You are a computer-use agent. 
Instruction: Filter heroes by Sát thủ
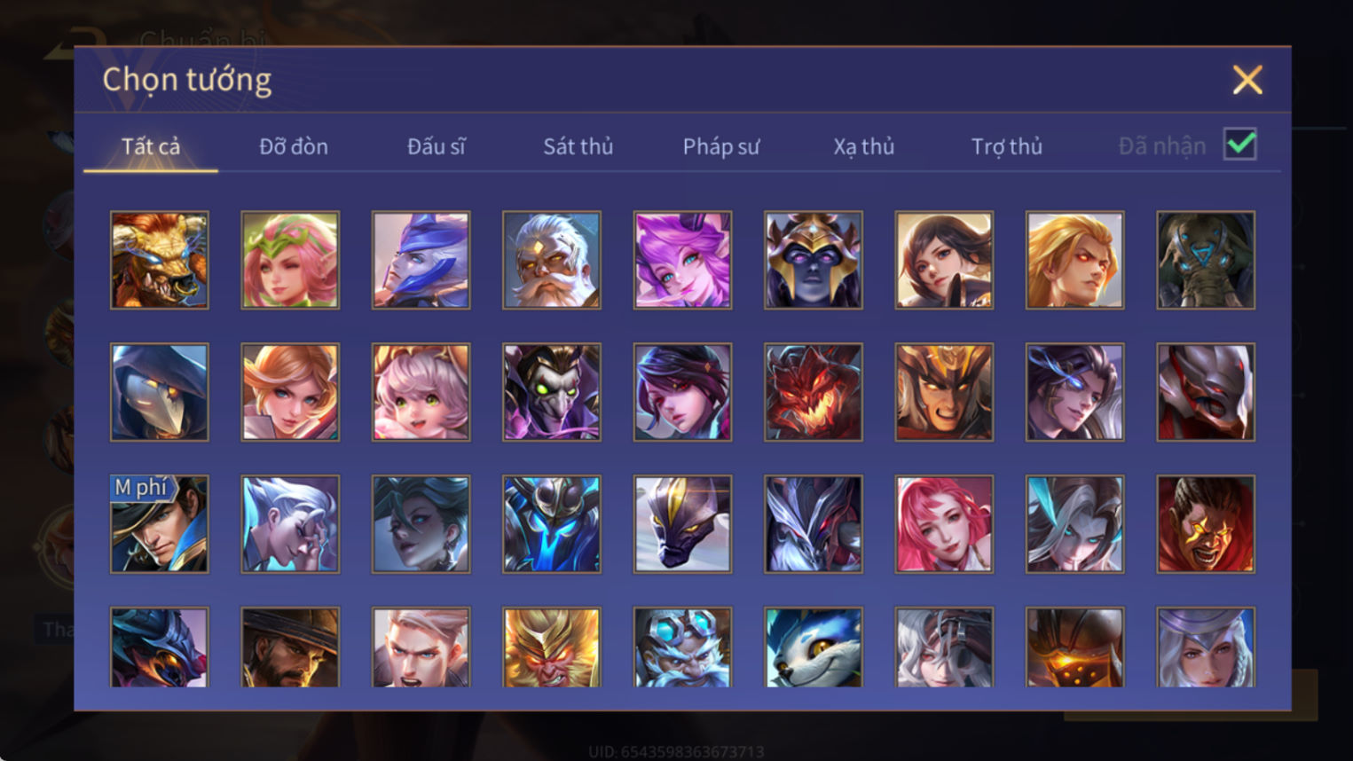point(578,146)
